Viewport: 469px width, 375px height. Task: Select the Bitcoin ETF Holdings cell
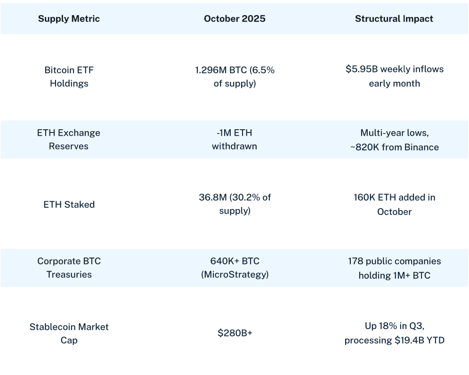tap(69, 77)
